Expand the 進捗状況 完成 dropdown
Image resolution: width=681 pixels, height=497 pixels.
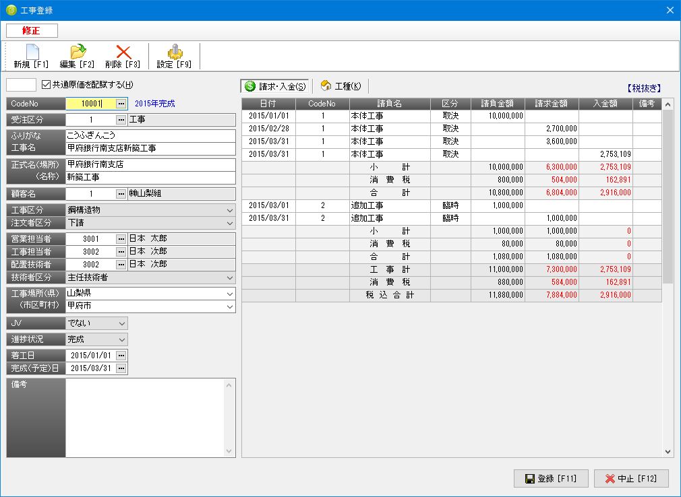tap(122, 339)
